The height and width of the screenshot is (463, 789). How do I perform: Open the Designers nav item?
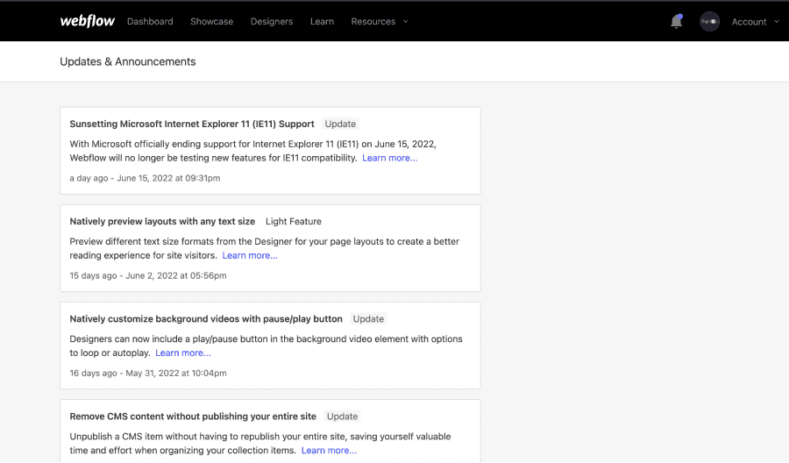[x=272, y=22]
